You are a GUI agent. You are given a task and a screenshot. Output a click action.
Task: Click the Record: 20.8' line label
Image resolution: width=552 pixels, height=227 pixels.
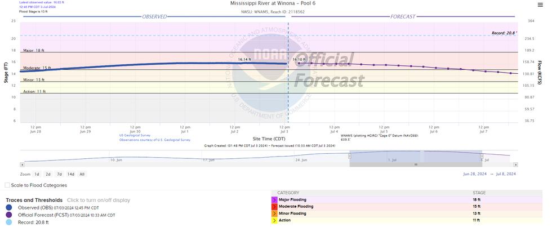504,33
